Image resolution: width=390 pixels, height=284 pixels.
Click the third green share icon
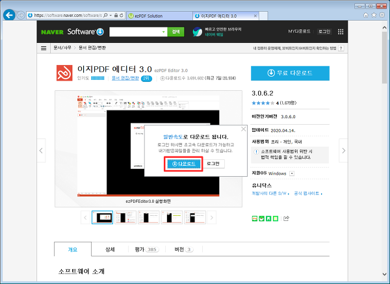point(268,218)
